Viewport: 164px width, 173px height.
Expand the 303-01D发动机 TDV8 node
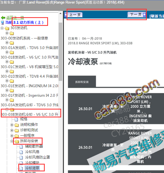pyautogui.click(x=7, y=71)
